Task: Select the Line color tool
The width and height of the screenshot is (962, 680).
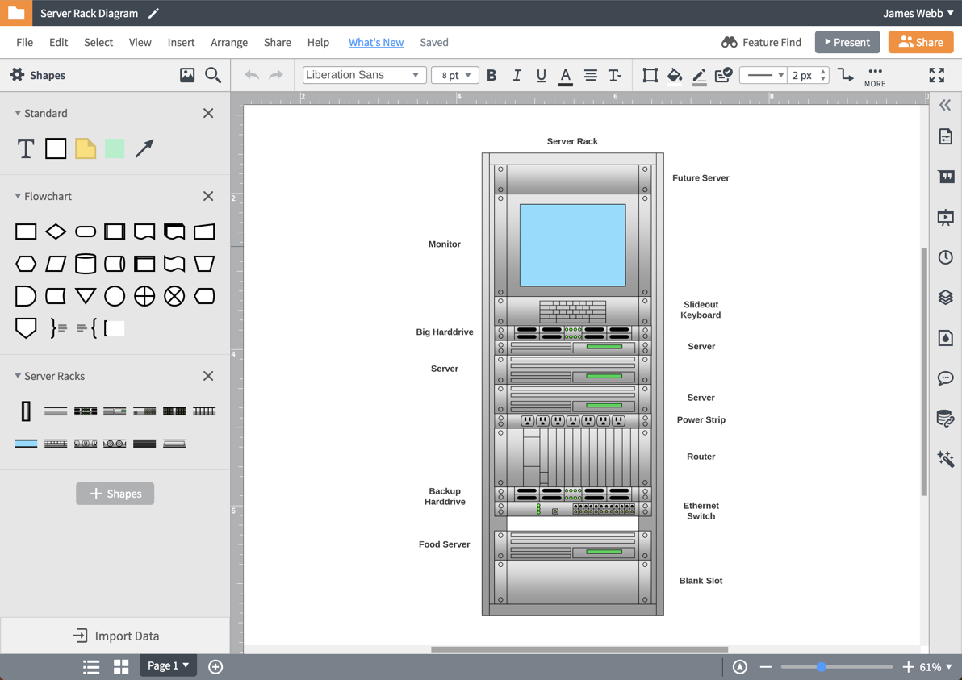Action: (x=699, y=75)
